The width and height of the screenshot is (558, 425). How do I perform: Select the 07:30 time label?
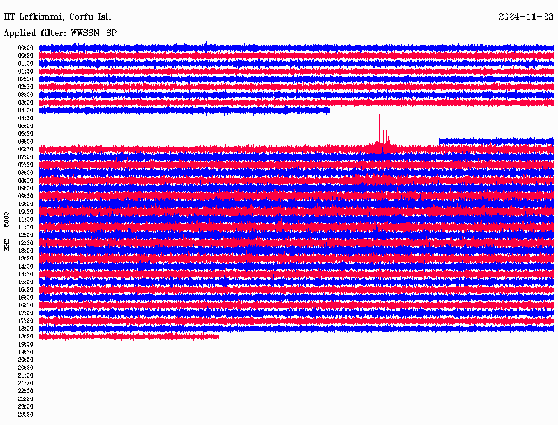tap(26, 165)
